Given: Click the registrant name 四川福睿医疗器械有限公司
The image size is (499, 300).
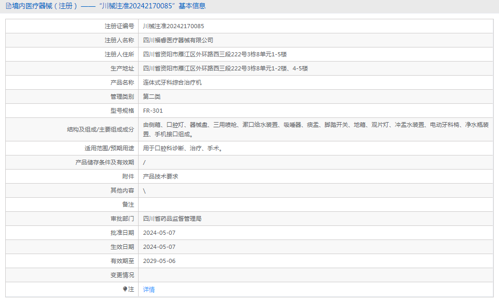Looking at the screenshot, I should pos(178,40).
